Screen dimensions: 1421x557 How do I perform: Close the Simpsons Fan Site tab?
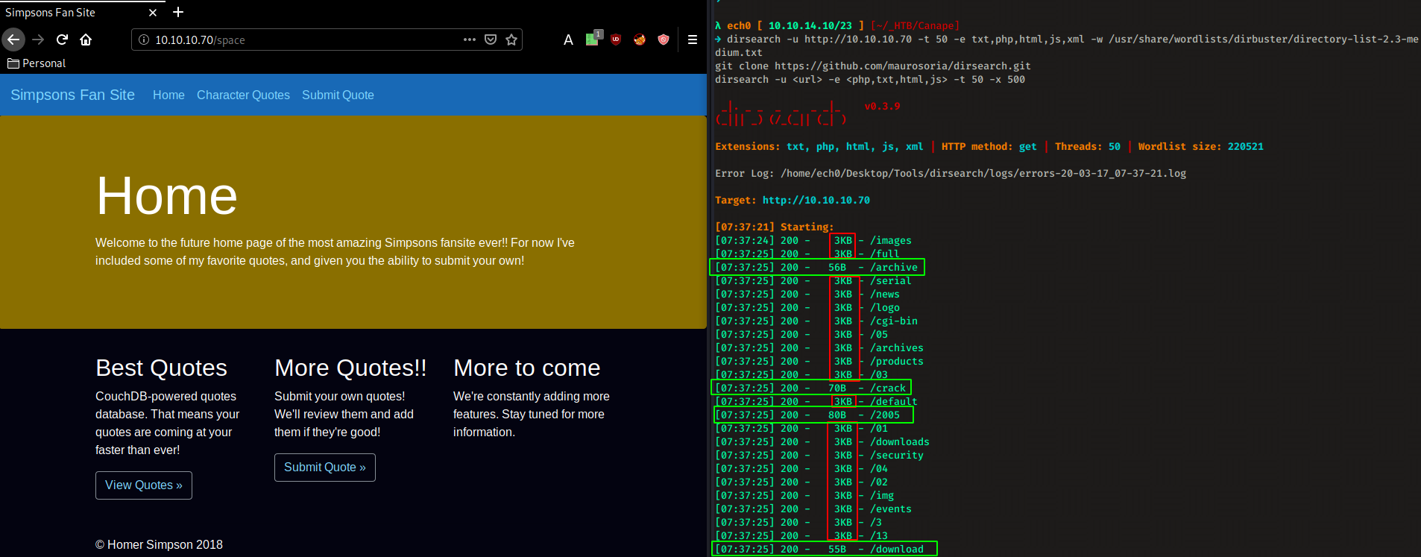153,13
